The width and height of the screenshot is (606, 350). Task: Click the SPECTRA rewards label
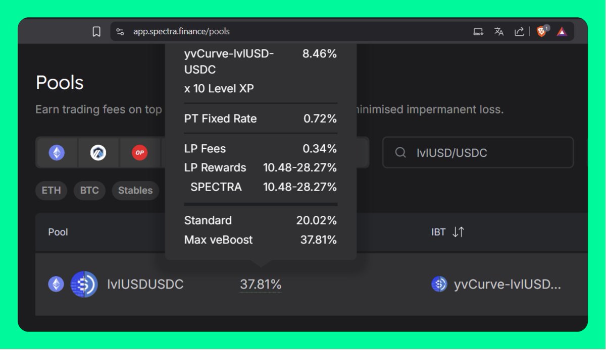click(216, 187)
